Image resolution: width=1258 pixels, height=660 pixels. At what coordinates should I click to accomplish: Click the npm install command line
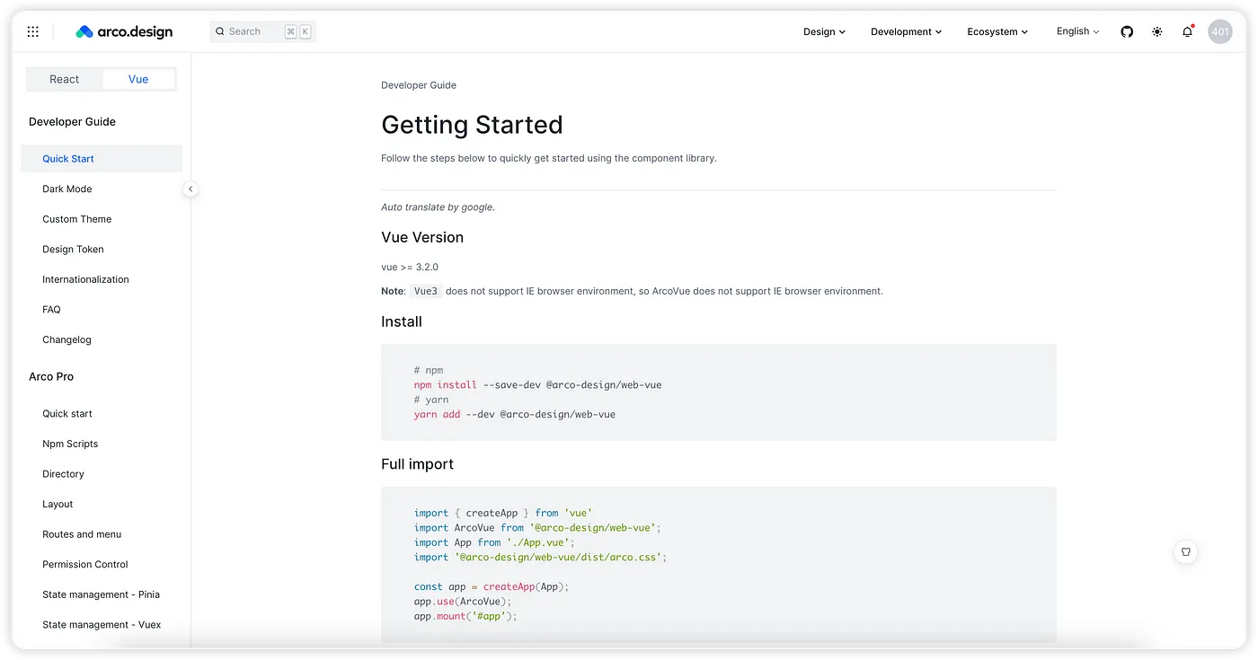coord(537,385)
